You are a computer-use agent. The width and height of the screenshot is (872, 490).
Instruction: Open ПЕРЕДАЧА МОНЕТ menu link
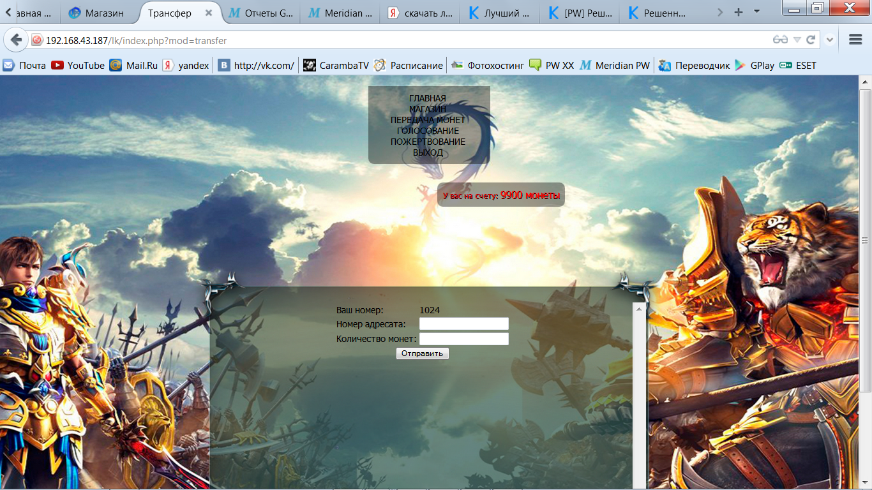[x=428, y=120]
